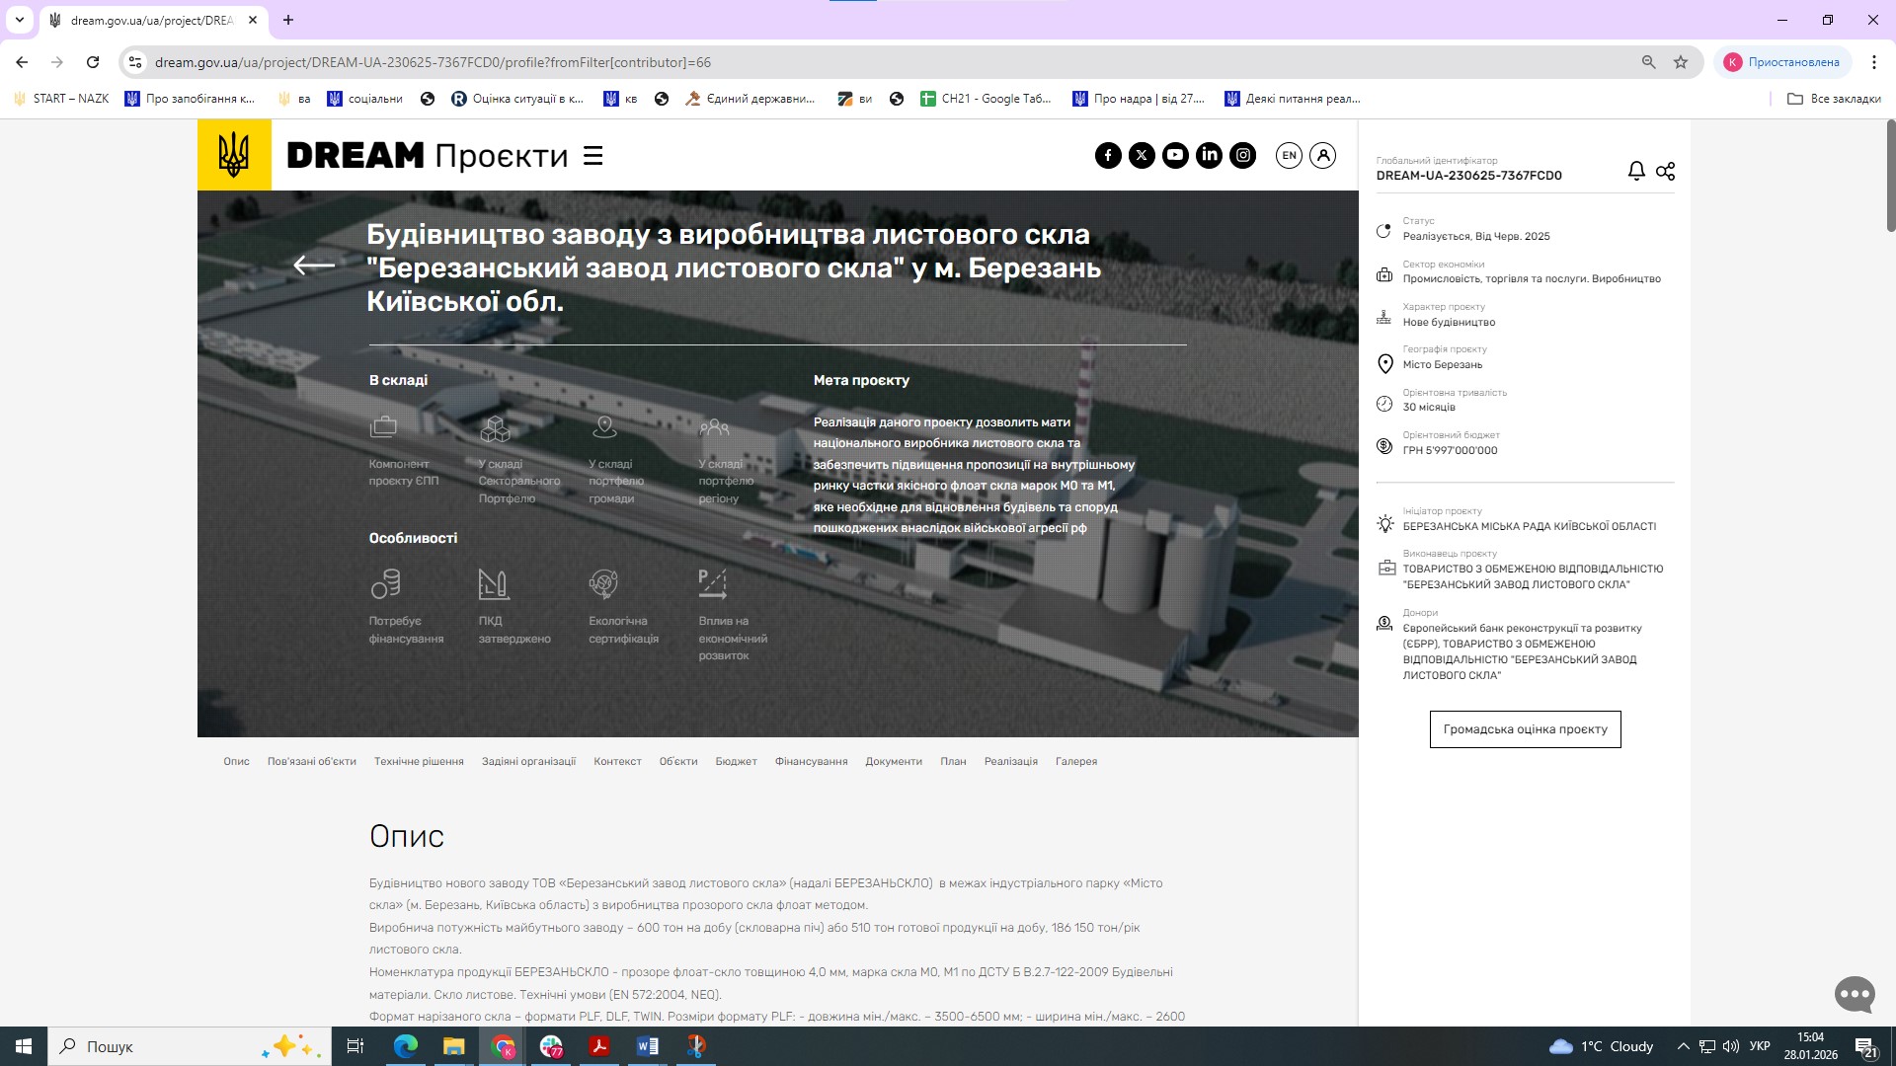The height and width of the screenshot is (1066, 1896).
Task: Open the YouTube social icon
Action: 1175,155
